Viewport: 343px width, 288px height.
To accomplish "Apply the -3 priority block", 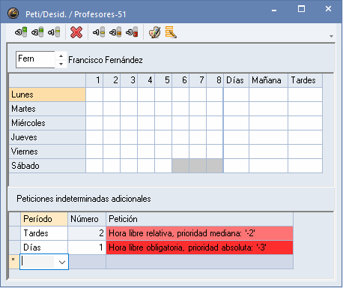I will click(132, 32).
